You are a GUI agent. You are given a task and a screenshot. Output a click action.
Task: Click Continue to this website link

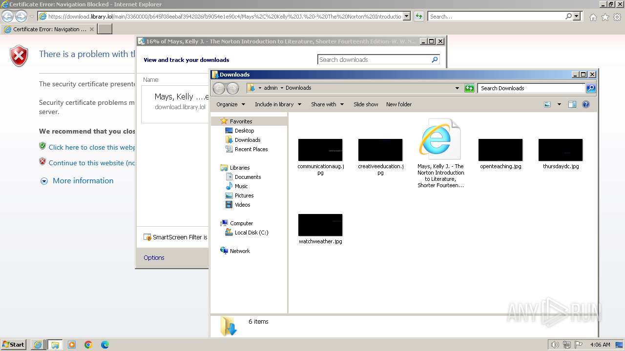(x=92, y=163)
